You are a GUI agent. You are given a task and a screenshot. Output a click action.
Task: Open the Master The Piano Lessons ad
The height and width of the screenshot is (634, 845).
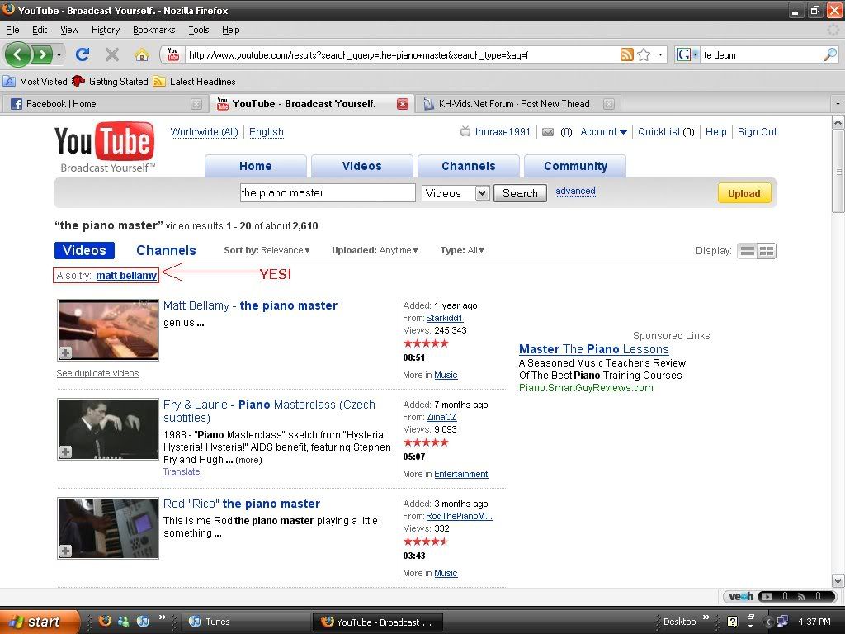point(594,349)
